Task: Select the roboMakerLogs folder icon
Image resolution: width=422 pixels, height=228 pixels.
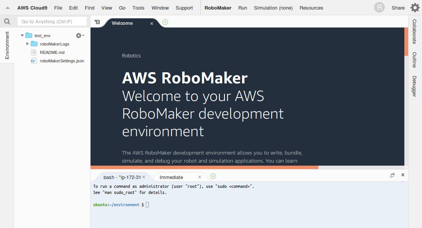Action: point(34,44)
